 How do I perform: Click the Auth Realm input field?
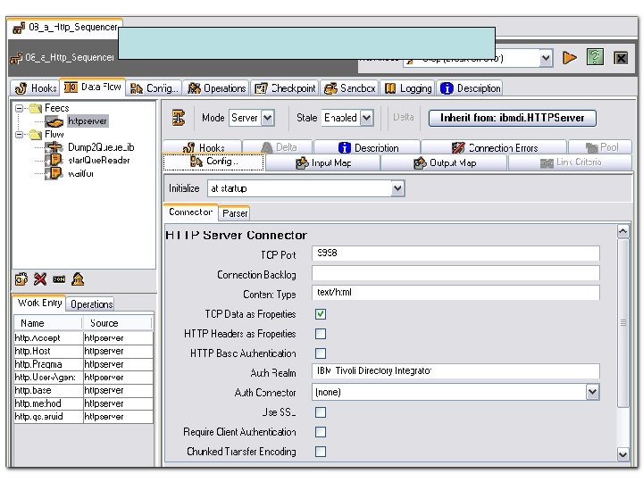pos(455,371)
